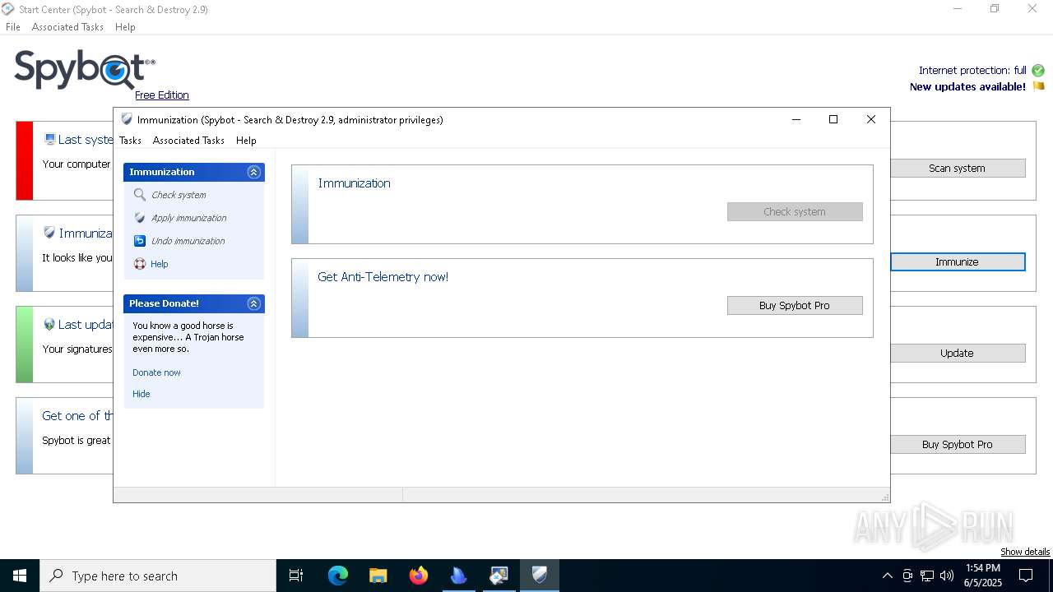Click Internet protection: full text
The width and height of the screenshot is (1053, 592).
[972, 71]
